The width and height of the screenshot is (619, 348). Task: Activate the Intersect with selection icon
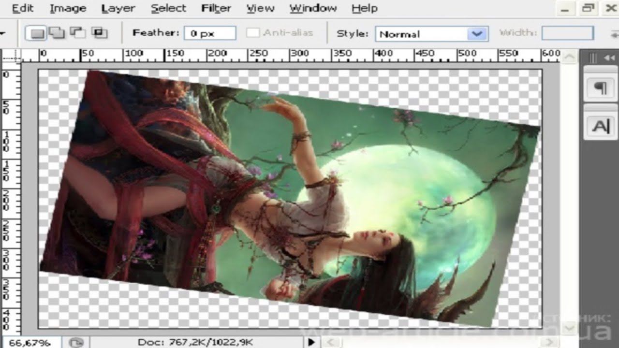pyautogui.click(x=99, y=33)
